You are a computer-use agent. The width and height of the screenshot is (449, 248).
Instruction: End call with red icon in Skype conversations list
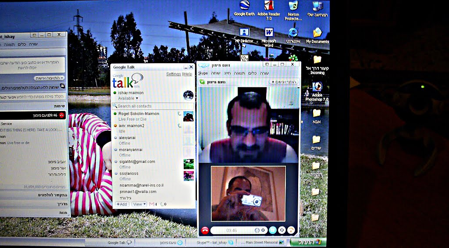(62, 115)
